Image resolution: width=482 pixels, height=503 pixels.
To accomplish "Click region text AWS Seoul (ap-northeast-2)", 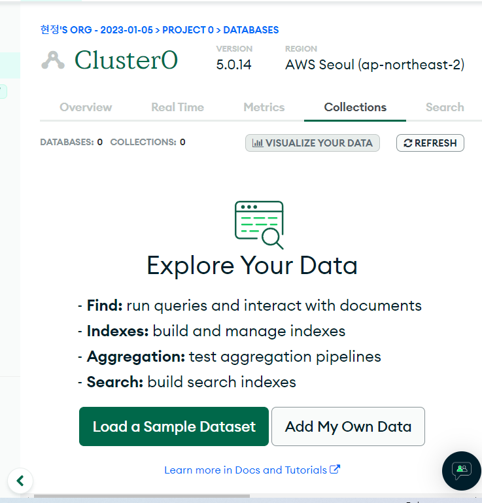I will point(375,65).
